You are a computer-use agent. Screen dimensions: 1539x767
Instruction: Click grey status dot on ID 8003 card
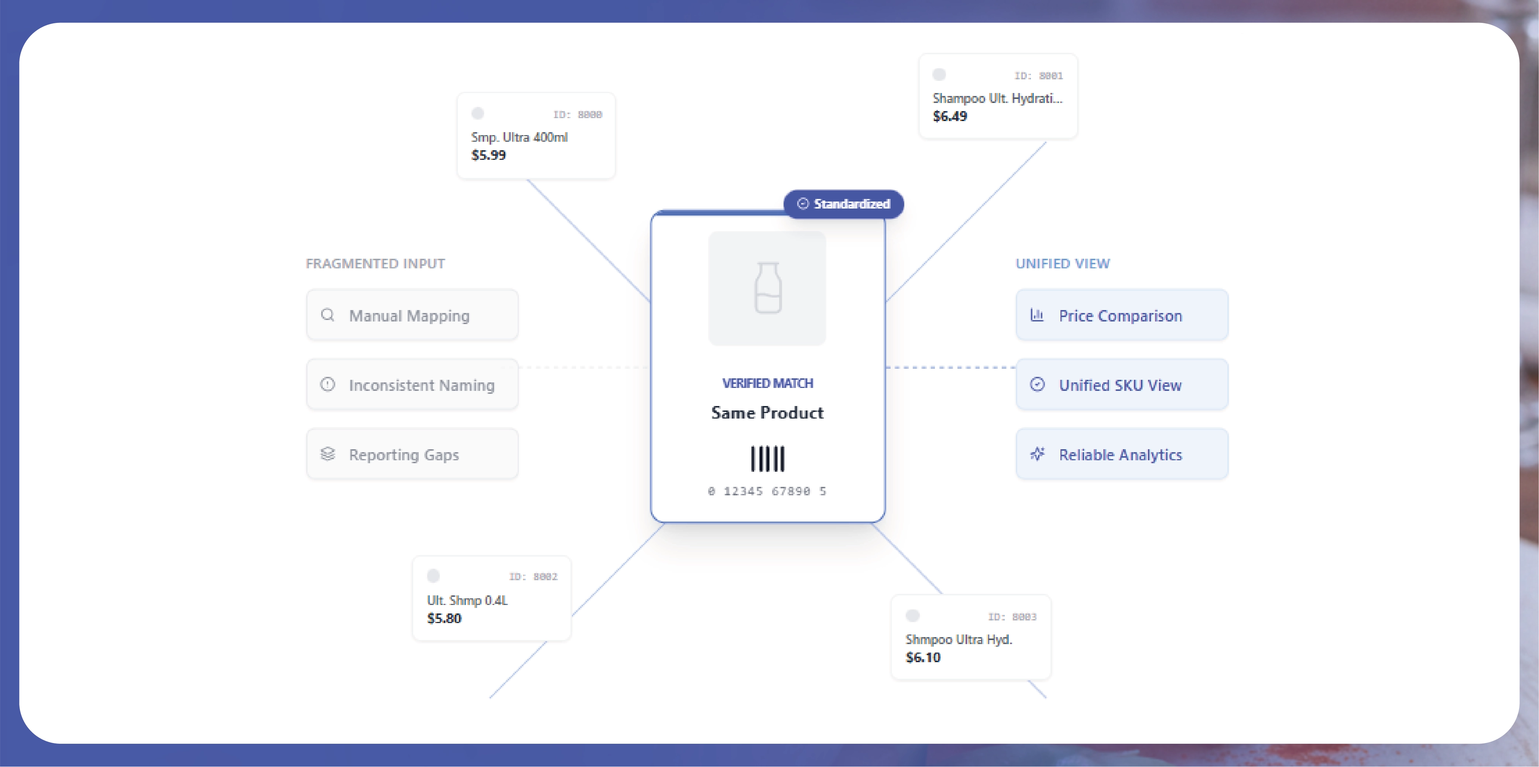pos(912,616)
